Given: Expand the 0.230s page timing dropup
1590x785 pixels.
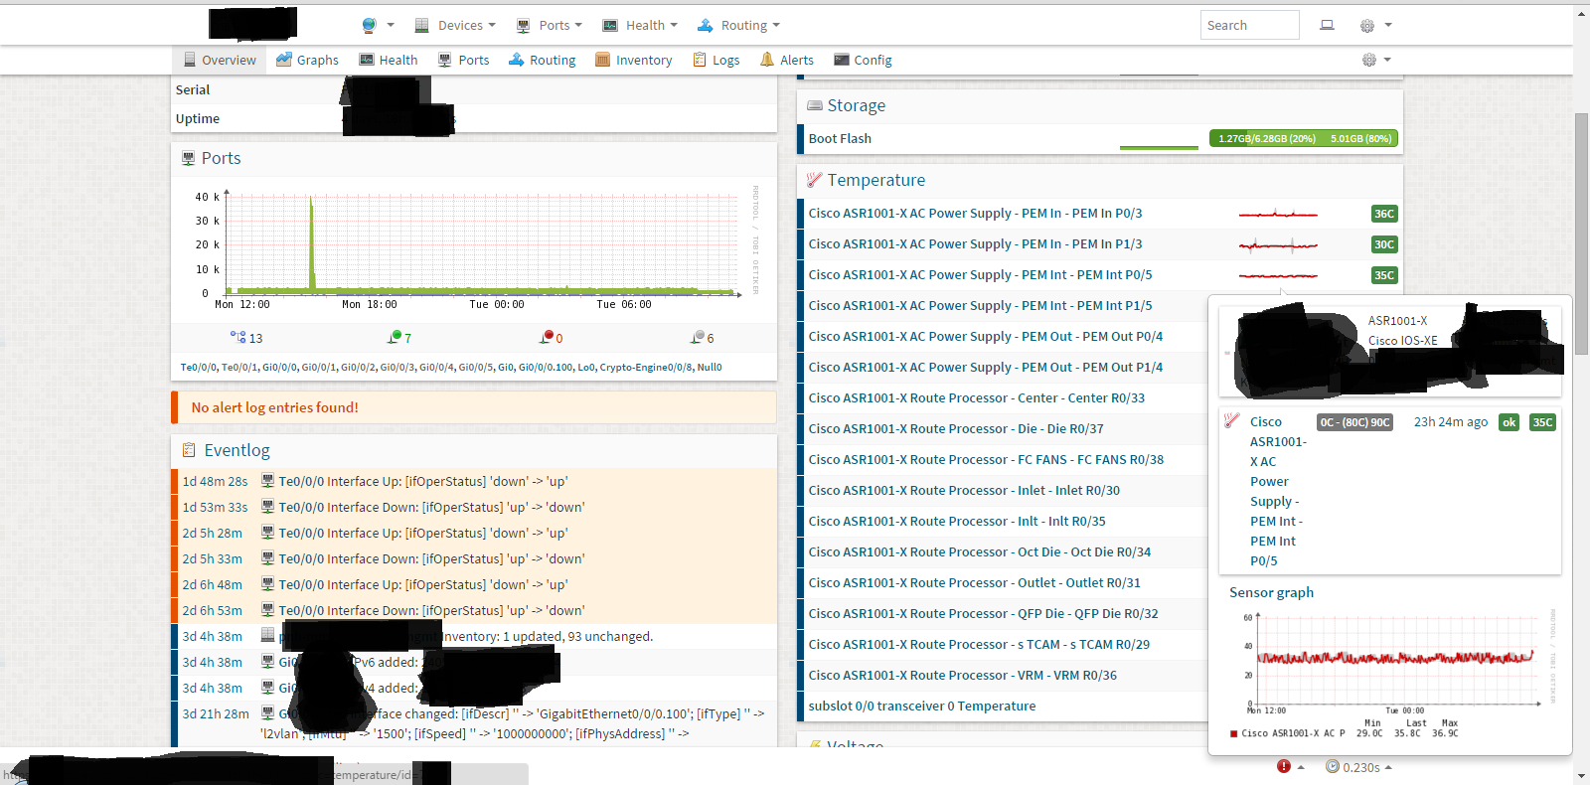Looking at the screenshot, I should 1359,767.
